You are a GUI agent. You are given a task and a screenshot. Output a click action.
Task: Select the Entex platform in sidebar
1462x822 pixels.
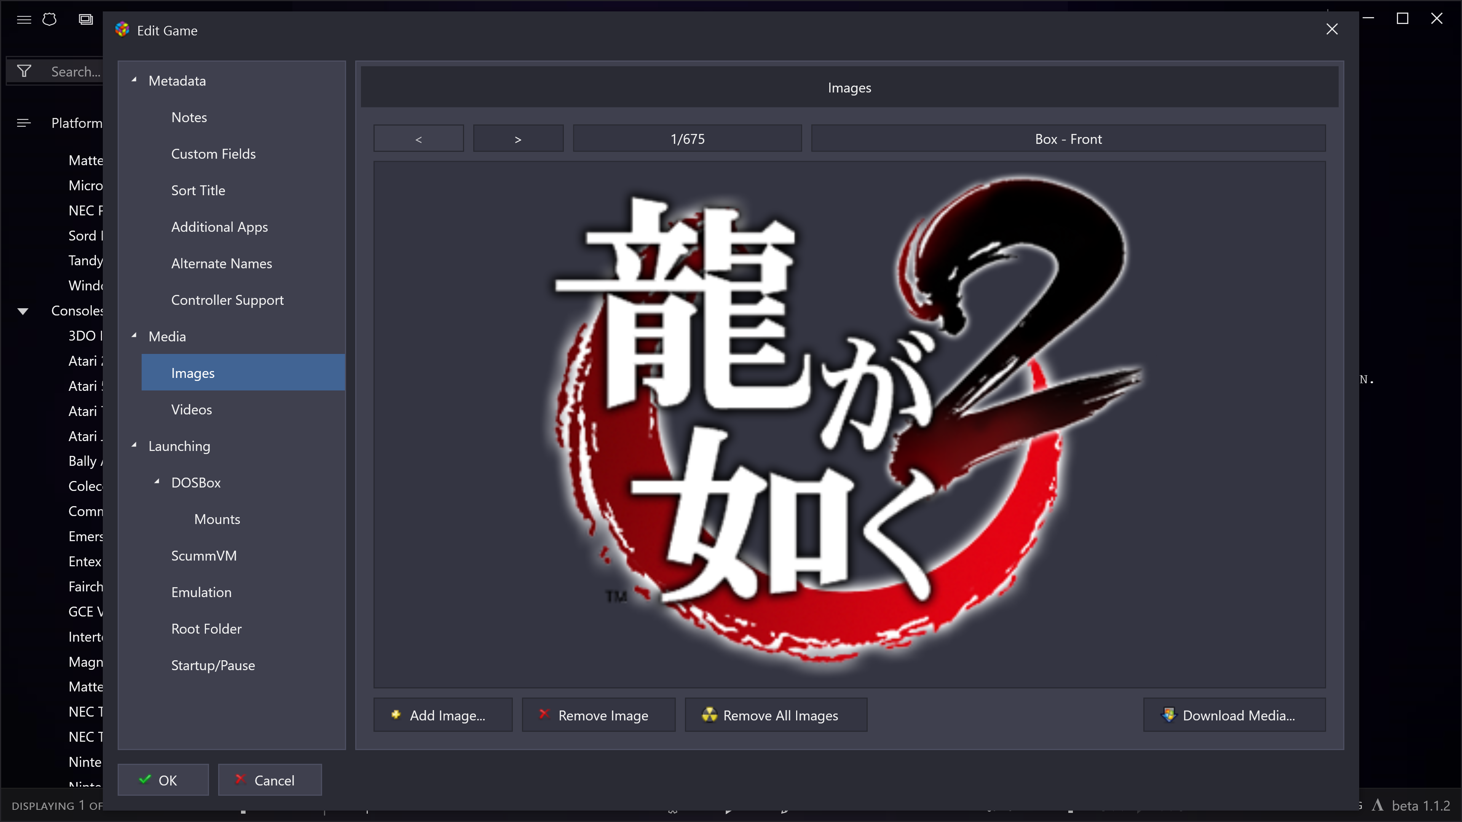[85, 562]
